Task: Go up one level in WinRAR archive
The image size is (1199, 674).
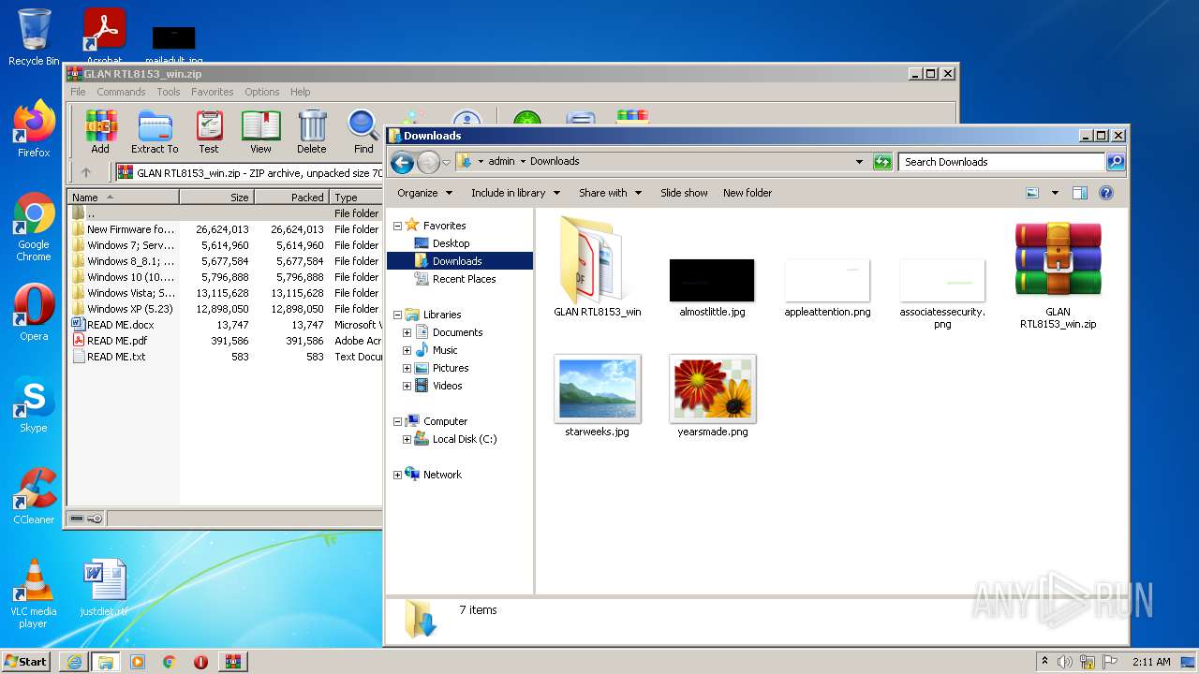Action: pyautogui.click(x=86, y=172)
